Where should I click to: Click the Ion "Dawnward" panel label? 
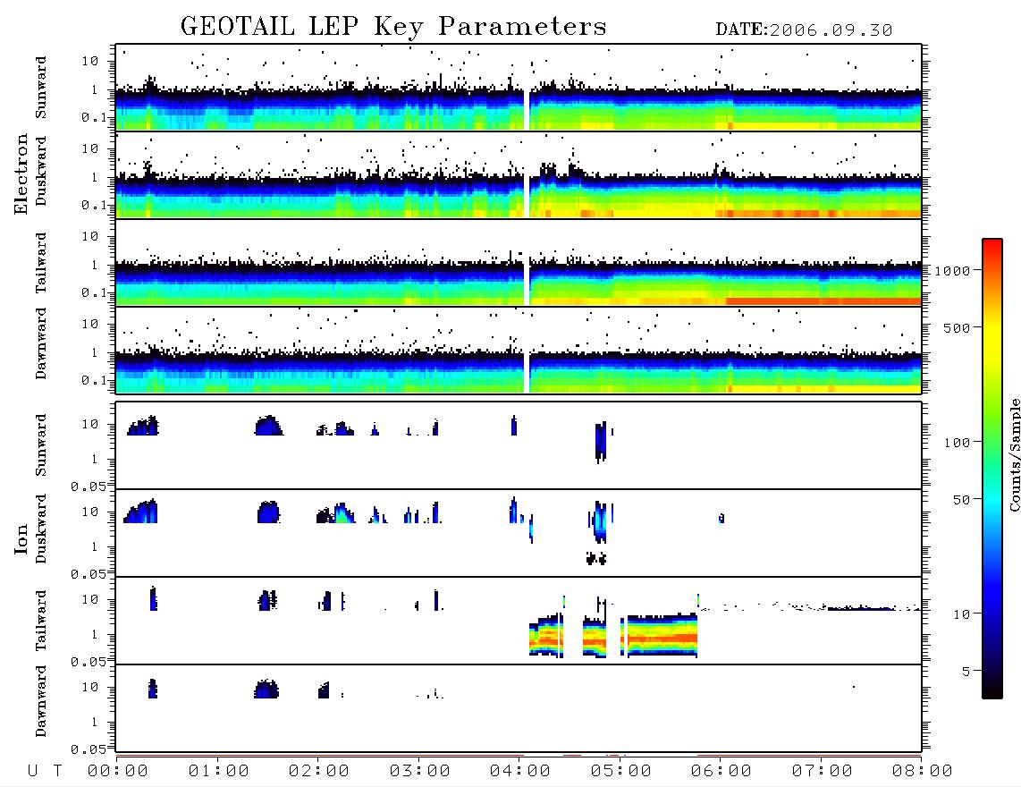[41, 700]
